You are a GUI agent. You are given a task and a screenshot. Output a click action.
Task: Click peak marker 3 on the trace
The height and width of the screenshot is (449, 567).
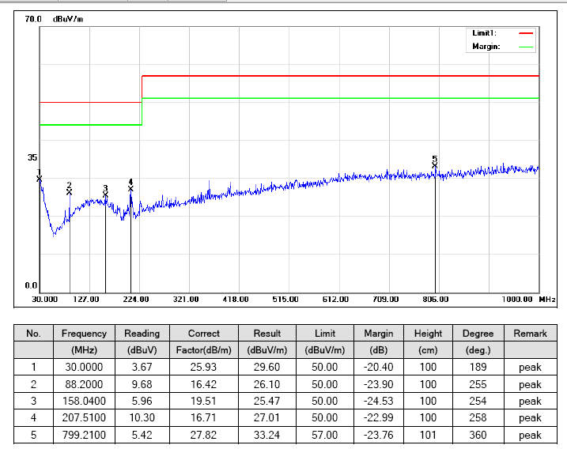point(105,194)
